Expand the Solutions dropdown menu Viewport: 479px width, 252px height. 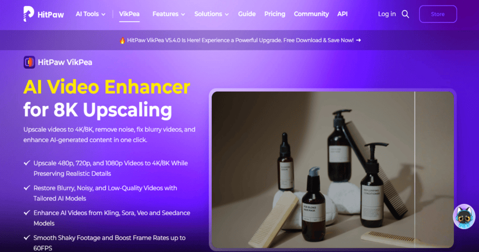(x=211, y=14)
